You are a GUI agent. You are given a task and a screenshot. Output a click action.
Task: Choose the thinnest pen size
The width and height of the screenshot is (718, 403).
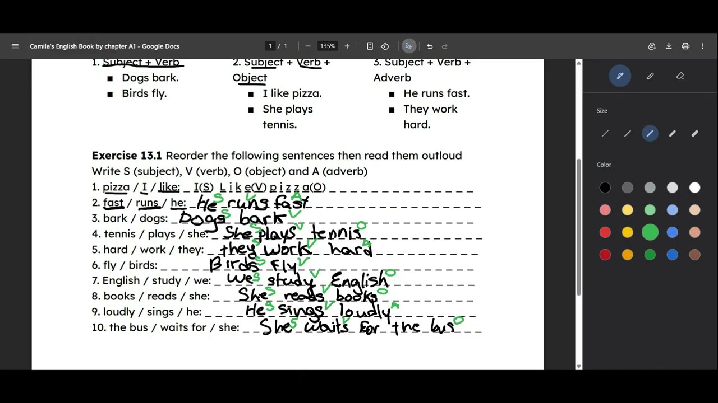pos(605,134)
